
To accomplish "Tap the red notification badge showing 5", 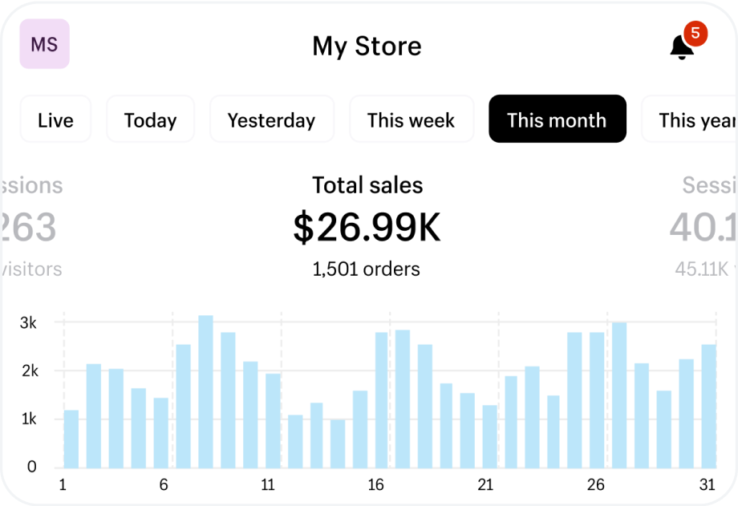I will pos(695,34).
